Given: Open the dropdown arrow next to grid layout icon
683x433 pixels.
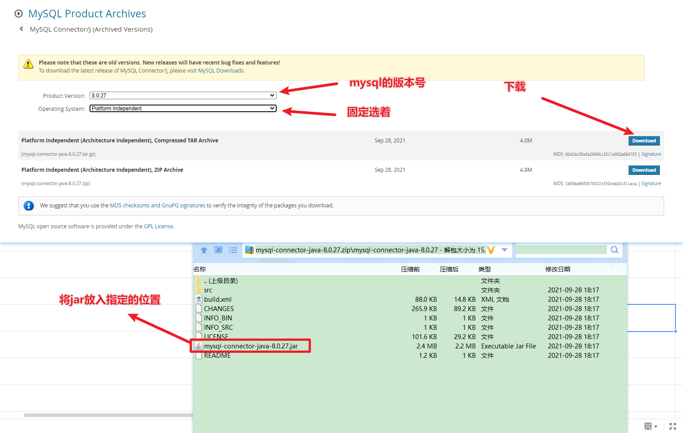Looking at the screenshot, I should coord(656,427).
